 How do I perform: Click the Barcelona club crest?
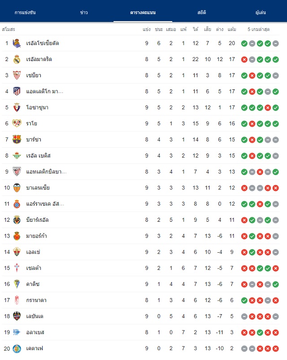(17, 140)
